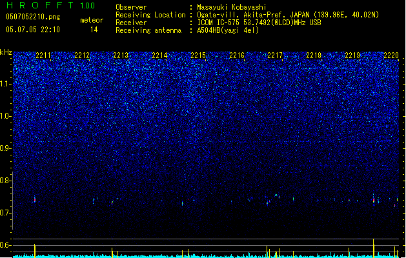Viewport: 406px width, 258px height.
Task: Click the ICOM IC-575 receiver text
Action: coord(259,23)
